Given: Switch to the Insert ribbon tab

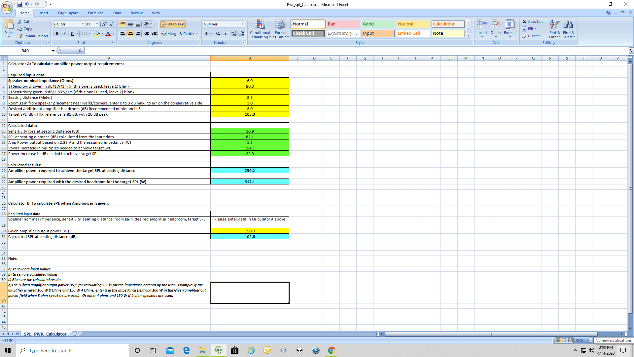Looking at the screenshot, I should [43, 13].
